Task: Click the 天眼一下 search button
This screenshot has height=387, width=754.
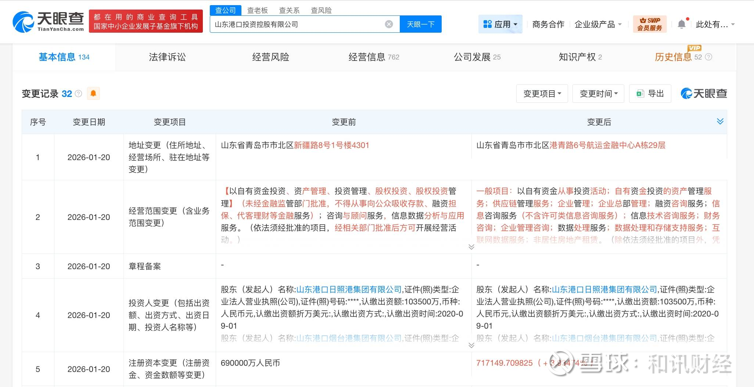Action: (x=421, y=24)
